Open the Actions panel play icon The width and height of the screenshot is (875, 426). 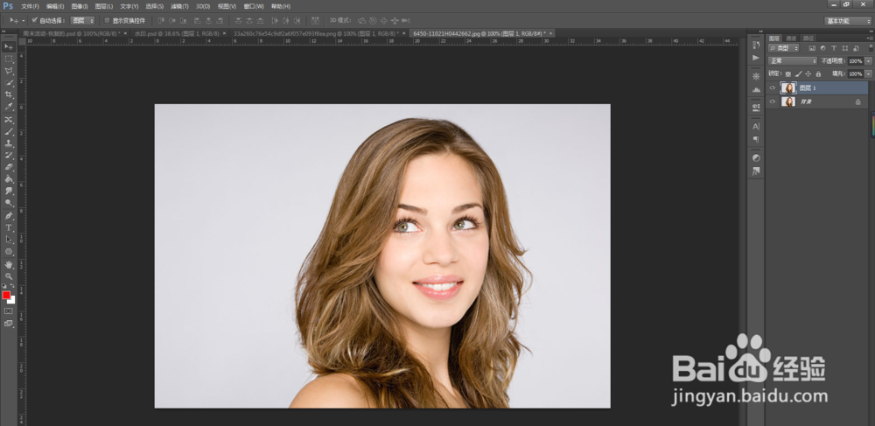click(756, 58)
